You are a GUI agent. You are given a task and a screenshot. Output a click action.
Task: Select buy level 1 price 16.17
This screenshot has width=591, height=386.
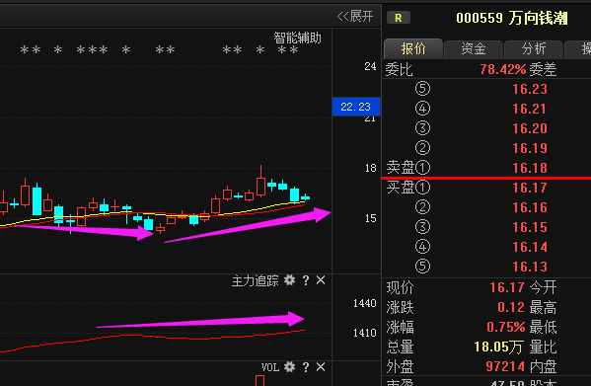[530, 188]
